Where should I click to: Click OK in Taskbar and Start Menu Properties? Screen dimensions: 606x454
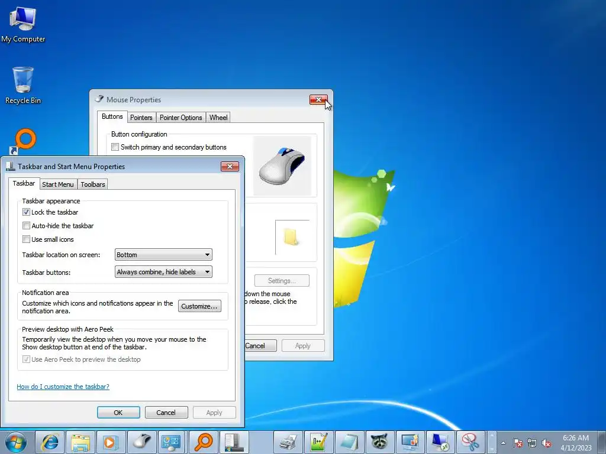coord(118,412)
